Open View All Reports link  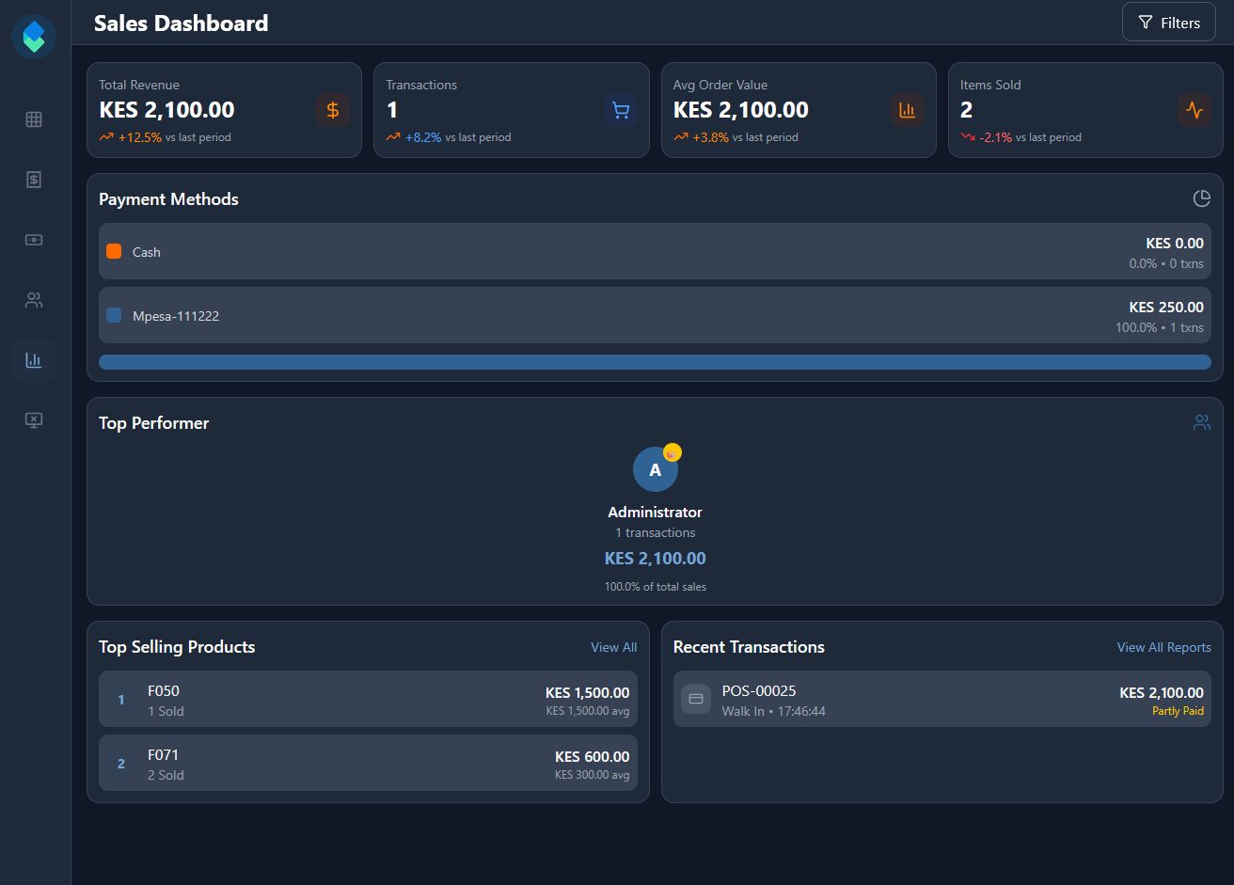point(1163,647)
